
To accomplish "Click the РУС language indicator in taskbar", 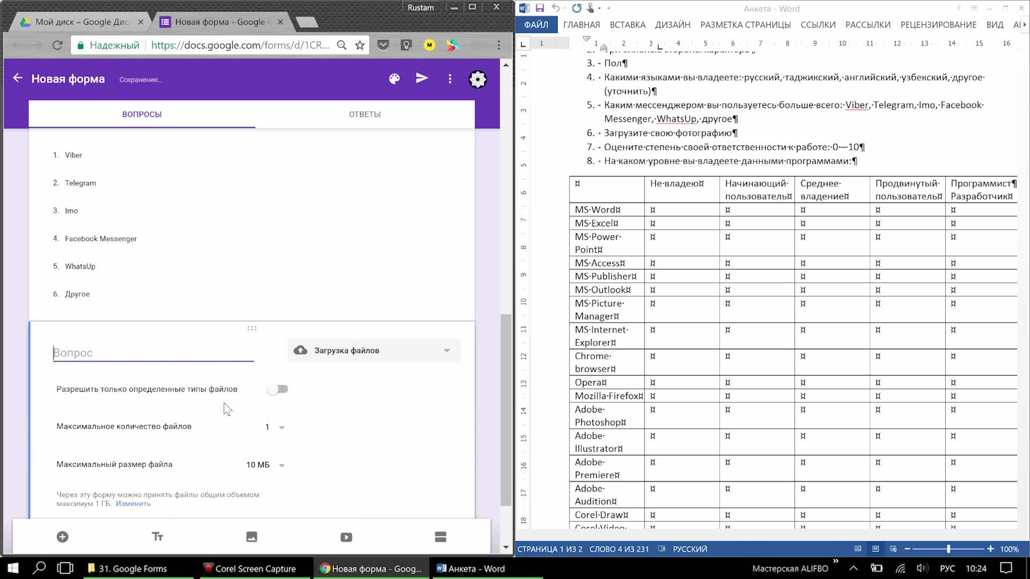I will pos(947,568).
